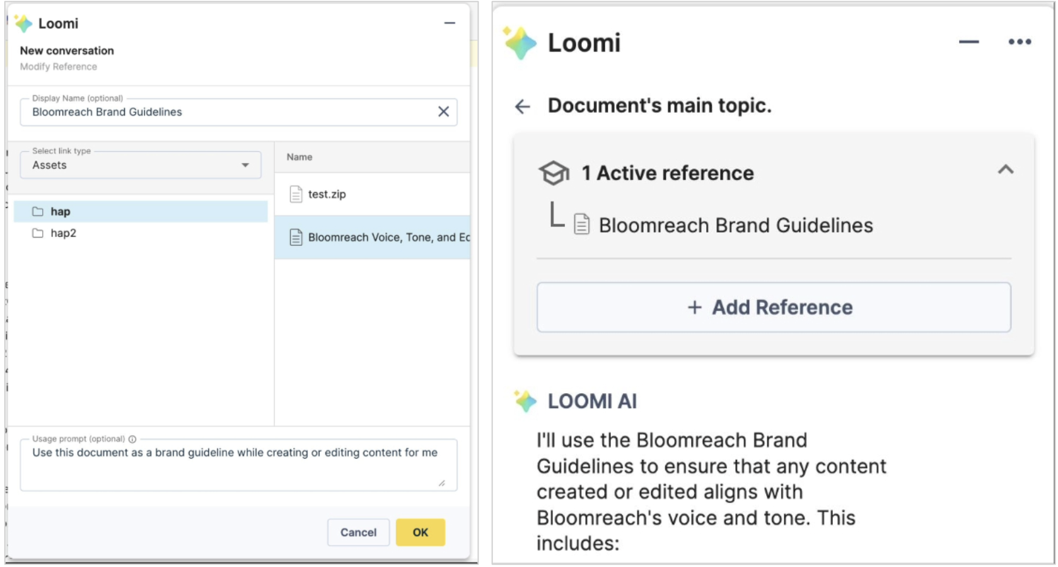Click the document icon beside Bloomreach Brand Guidelines
Screen dimensions: 1058x567
[581, 224]
